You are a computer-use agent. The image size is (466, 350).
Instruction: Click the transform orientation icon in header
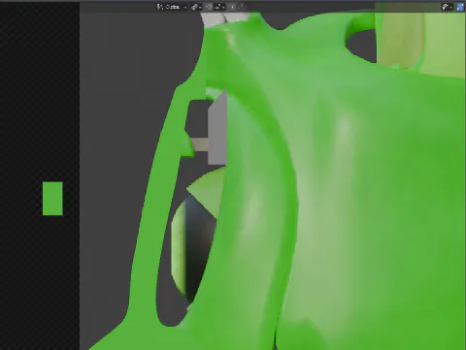pos(160,7)
